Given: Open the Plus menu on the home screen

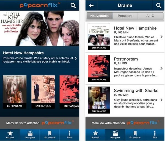Looking at the screenshot, I should 70,135.
